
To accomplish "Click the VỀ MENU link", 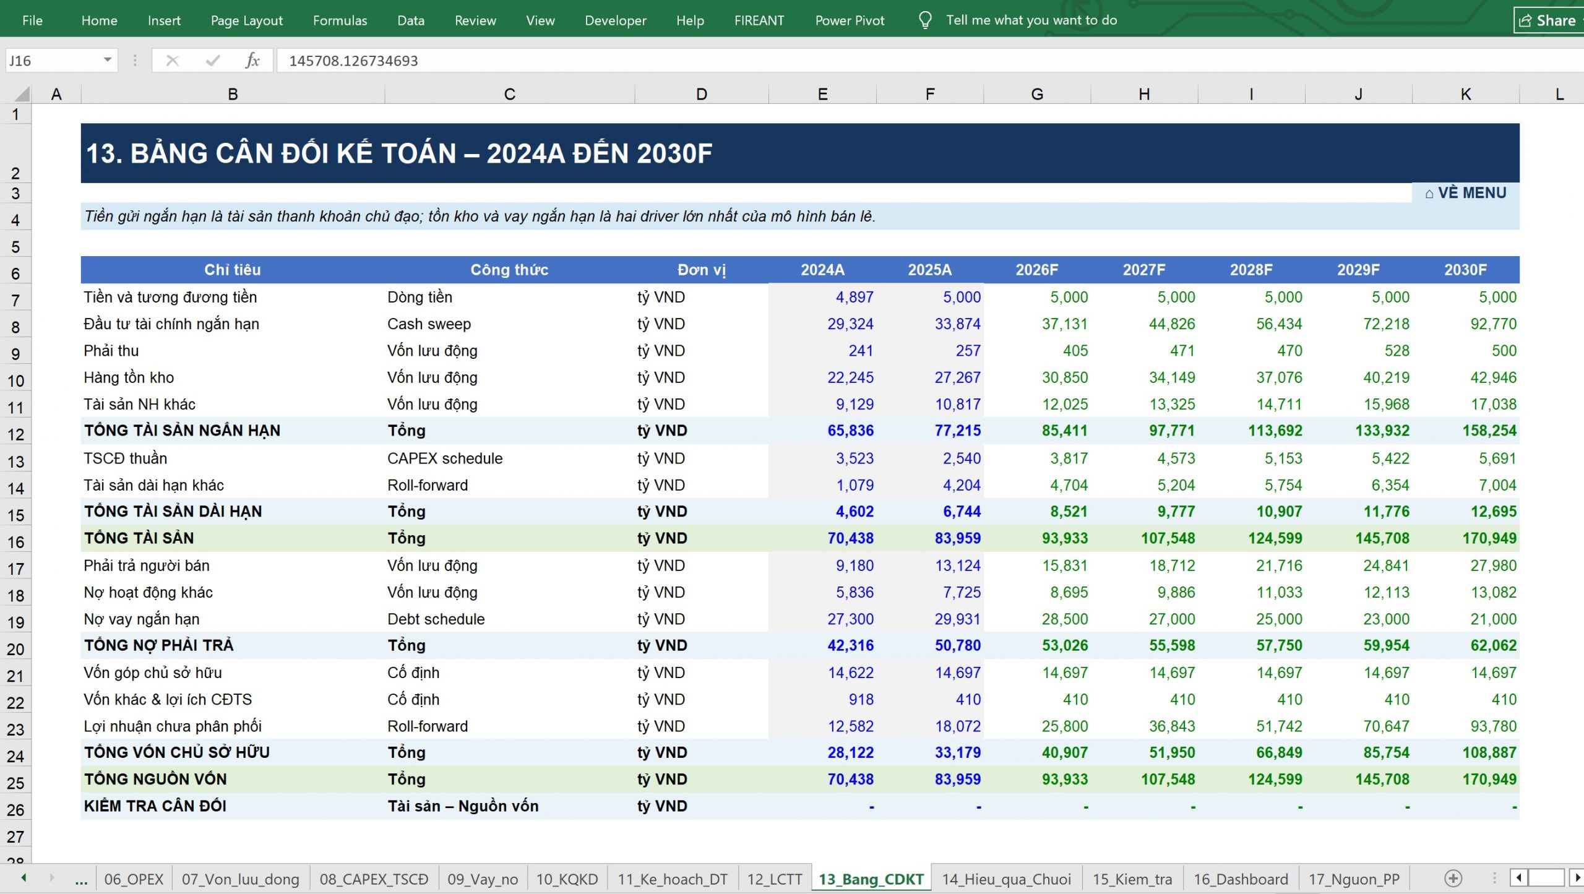I will (x=1465, y=193).
